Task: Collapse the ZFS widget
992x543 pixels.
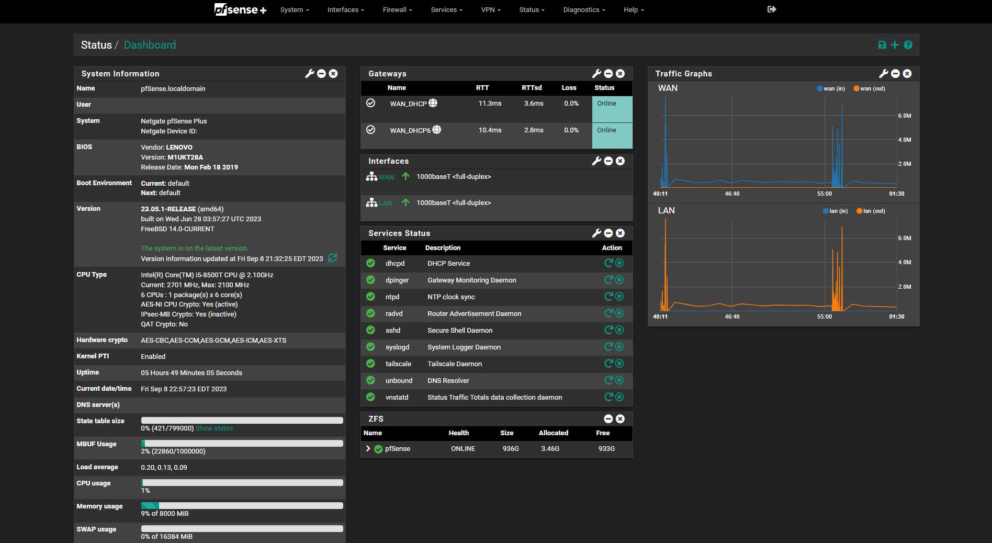Action: (x=608, y=419)
